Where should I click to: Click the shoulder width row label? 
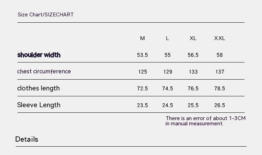(39, 55)
